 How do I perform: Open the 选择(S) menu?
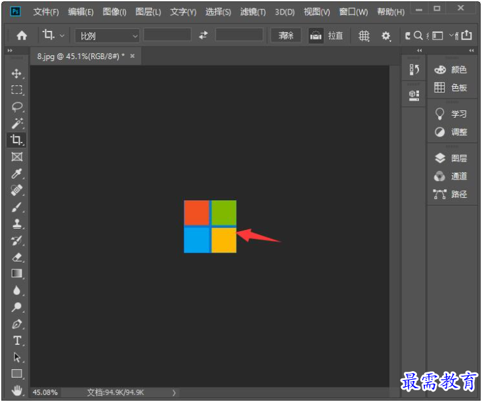click(218, 12)
